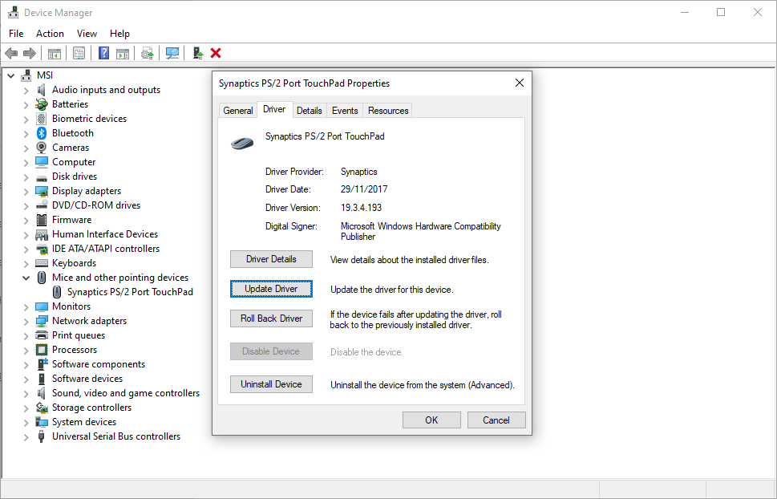Click the Back navigation arrow
This screenshot has height=499, width=777.
click(11, 53)
